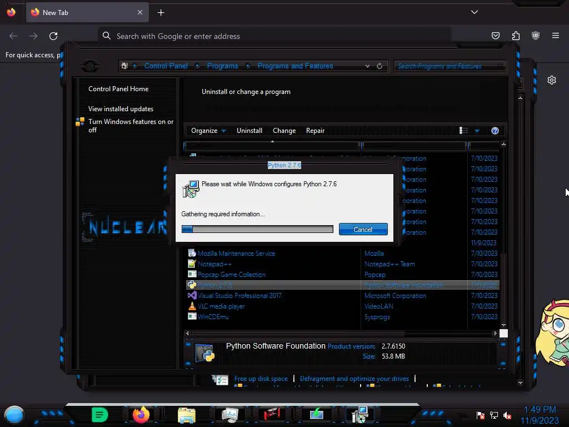Click the Popcap Game Collection icon
This screenshot has height=427, width=569.
coord(192,274)
